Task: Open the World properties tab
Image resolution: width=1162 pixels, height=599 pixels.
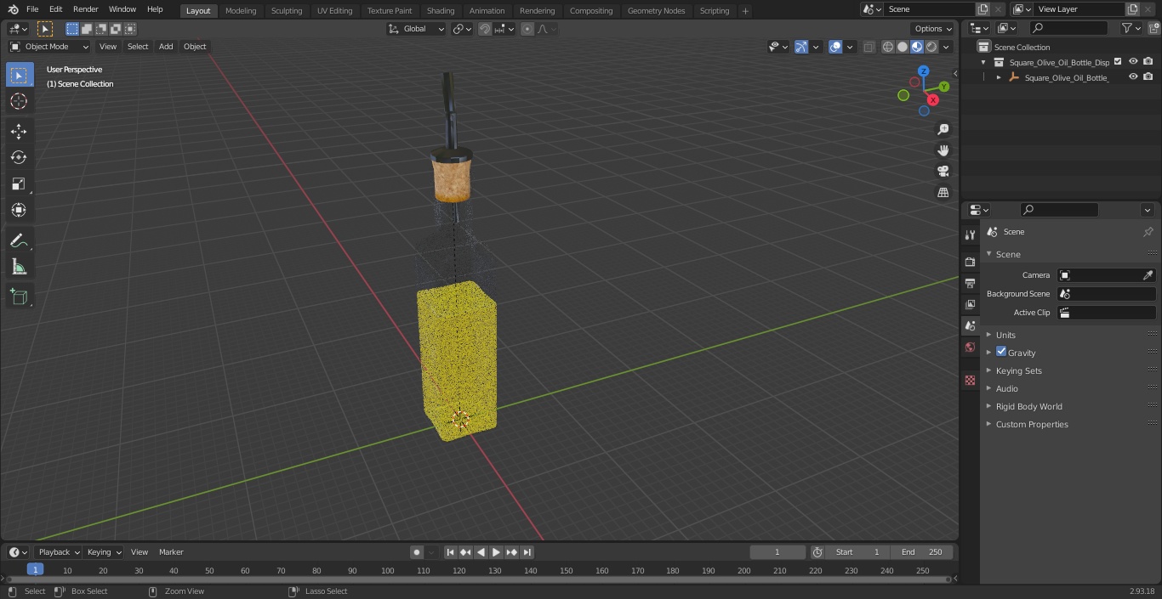Action: coord(970,348)
